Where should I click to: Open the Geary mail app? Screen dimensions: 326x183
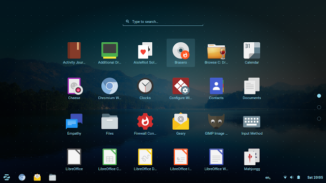(181, 124)
